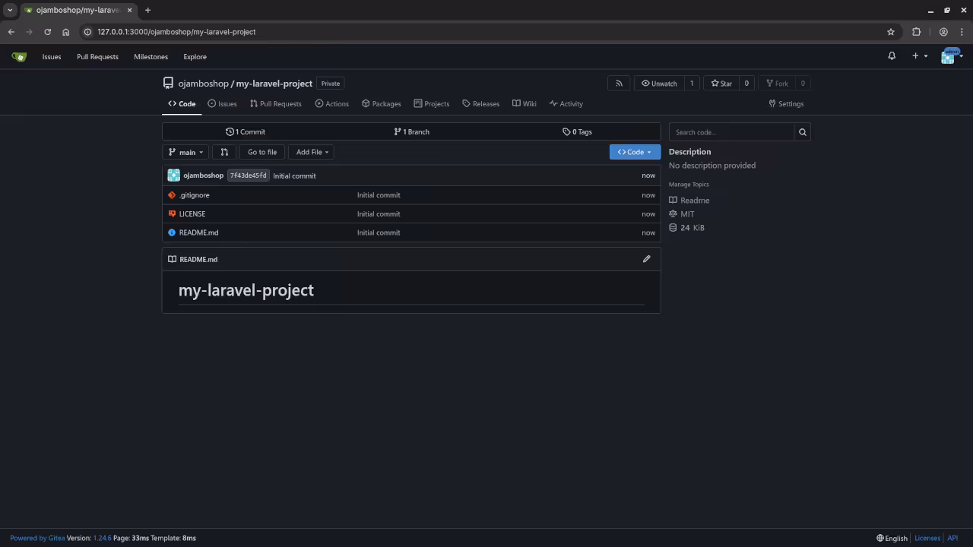Click the address bar URL

click(x=176, y=32)
